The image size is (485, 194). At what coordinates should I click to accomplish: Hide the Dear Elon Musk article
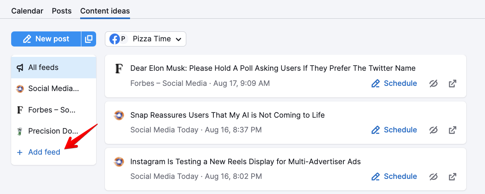pos(434,83)
